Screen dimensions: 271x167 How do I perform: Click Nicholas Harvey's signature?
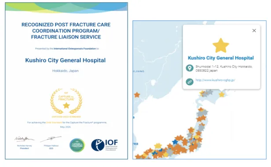pos(24,139)
